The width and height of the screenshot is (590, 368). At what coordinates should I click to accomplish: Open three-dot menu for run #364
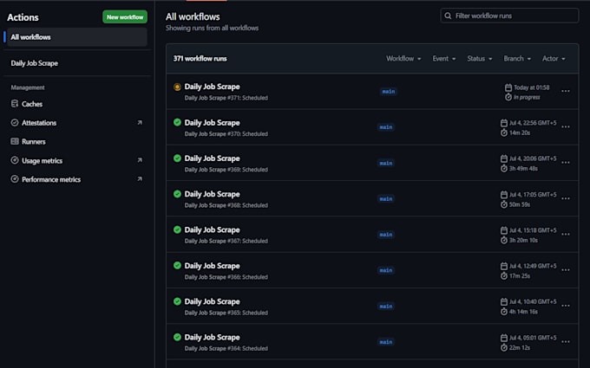click(565, 342)
